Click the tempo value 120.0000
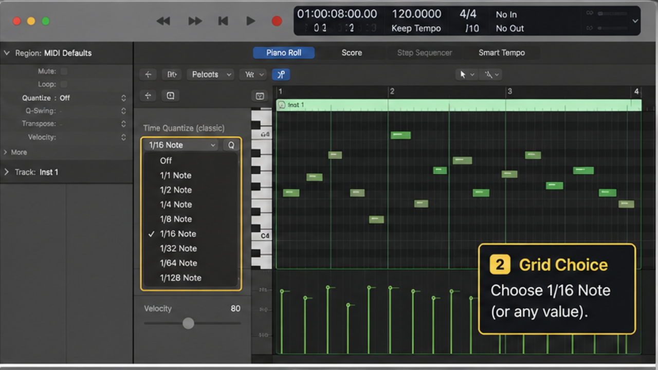This screenshot has width=658, height=370. click(416, 14)
